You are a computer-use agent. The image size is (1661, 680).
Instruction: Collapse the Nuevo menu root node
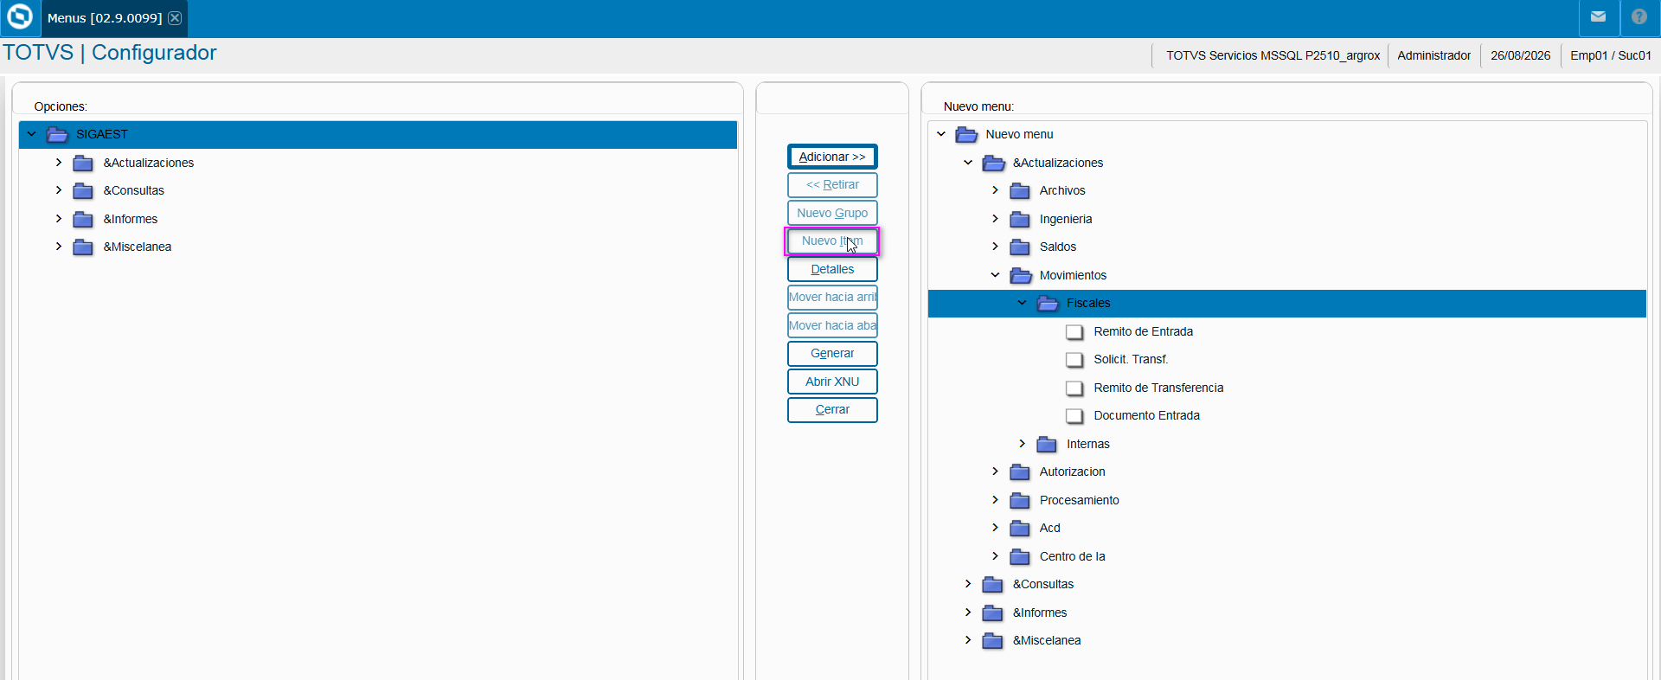941,134
